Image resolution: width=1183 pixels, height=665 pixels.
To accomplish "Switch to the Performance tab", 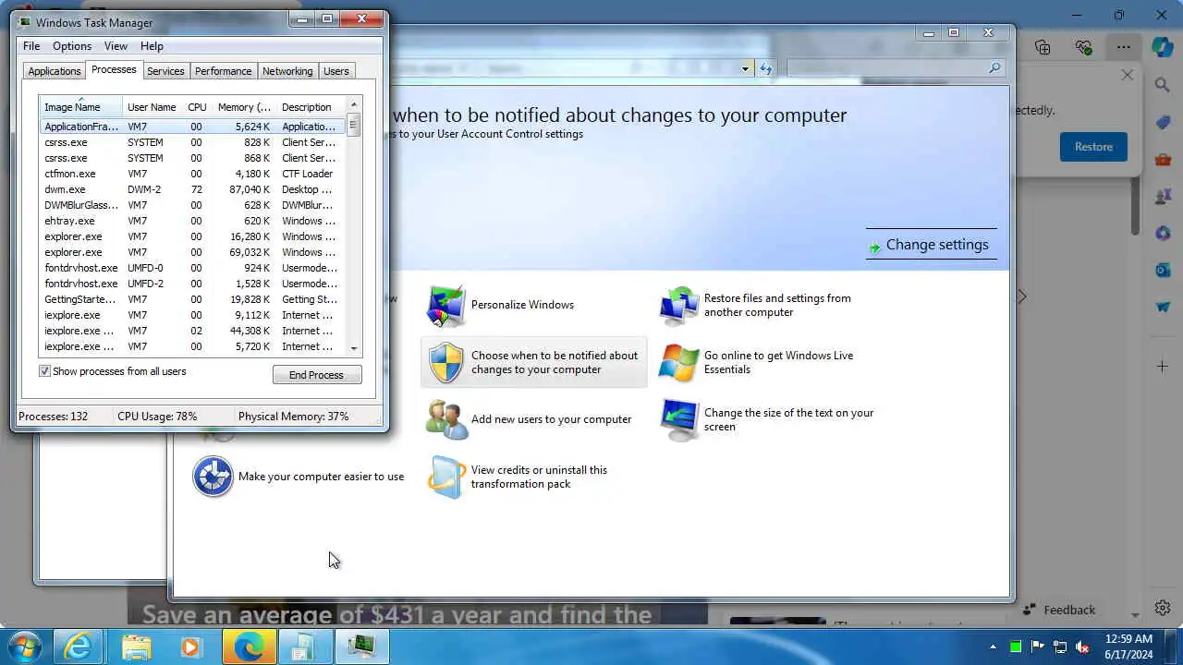I will pos(223,71).
